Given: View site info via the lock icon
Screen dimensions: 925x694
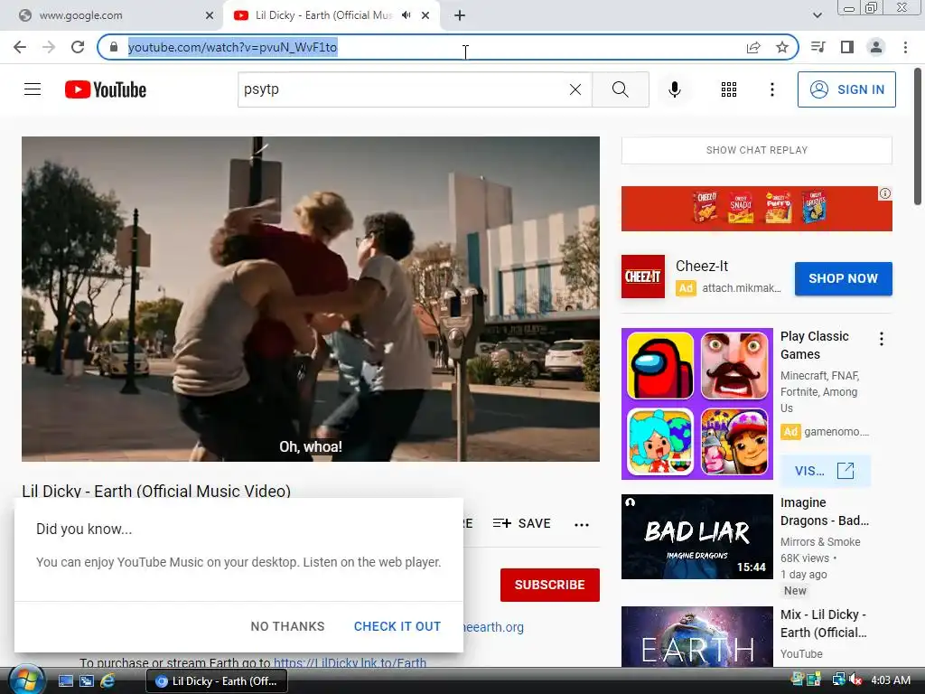Looking at the screenshot, I should [x=114, y=47].
